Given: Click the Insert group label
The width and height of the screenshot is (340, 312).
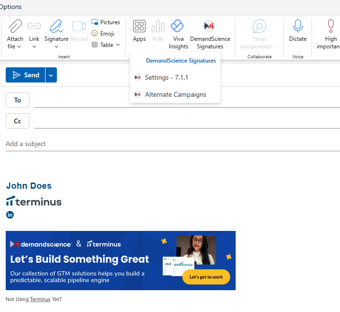Looking at the screenshot, I should 64,56.
